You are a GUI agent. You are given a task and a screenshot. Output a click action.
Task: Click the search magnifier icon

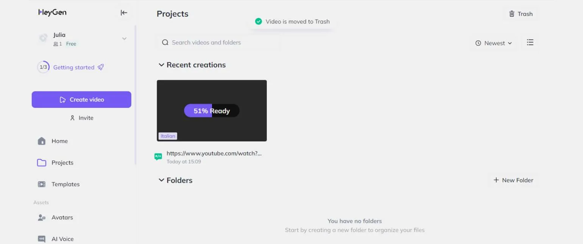coord(165,42)
